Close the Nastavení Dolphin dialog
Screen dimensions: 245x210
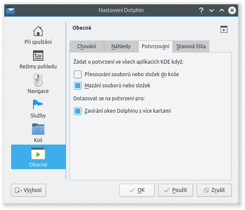point(232,10)
